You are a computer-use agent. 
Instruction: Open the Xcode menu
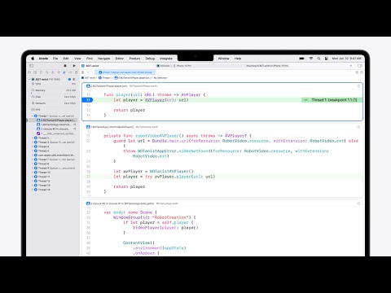[43, 59]
